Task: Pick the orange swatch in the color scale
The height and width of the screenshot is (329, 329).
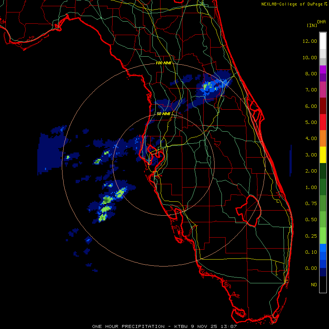Action: click(323, 139)
